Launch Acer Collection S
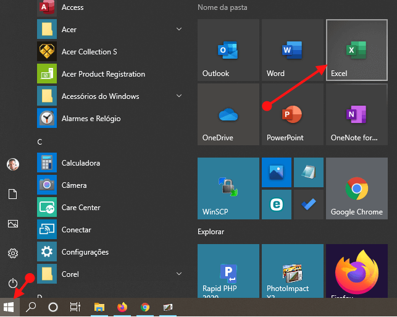 111,52
